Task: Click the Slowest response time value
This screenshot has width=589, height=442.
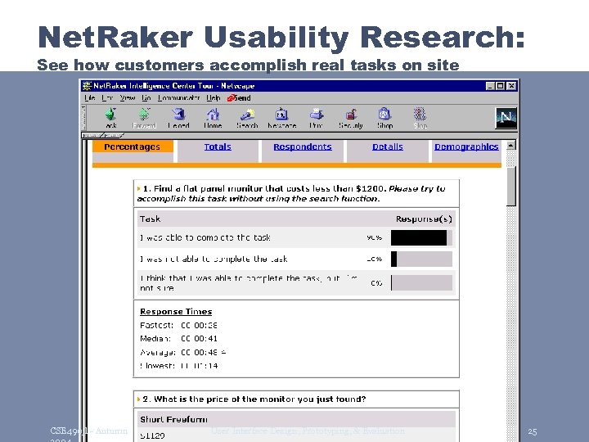Action: coord(199,366)
